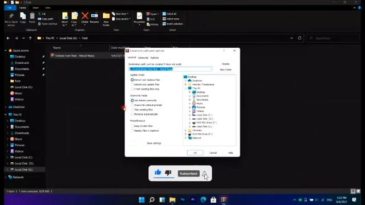The image size is (365, 205).
Task: Switch to large icons view in status bar
Action: coord(358,191)
